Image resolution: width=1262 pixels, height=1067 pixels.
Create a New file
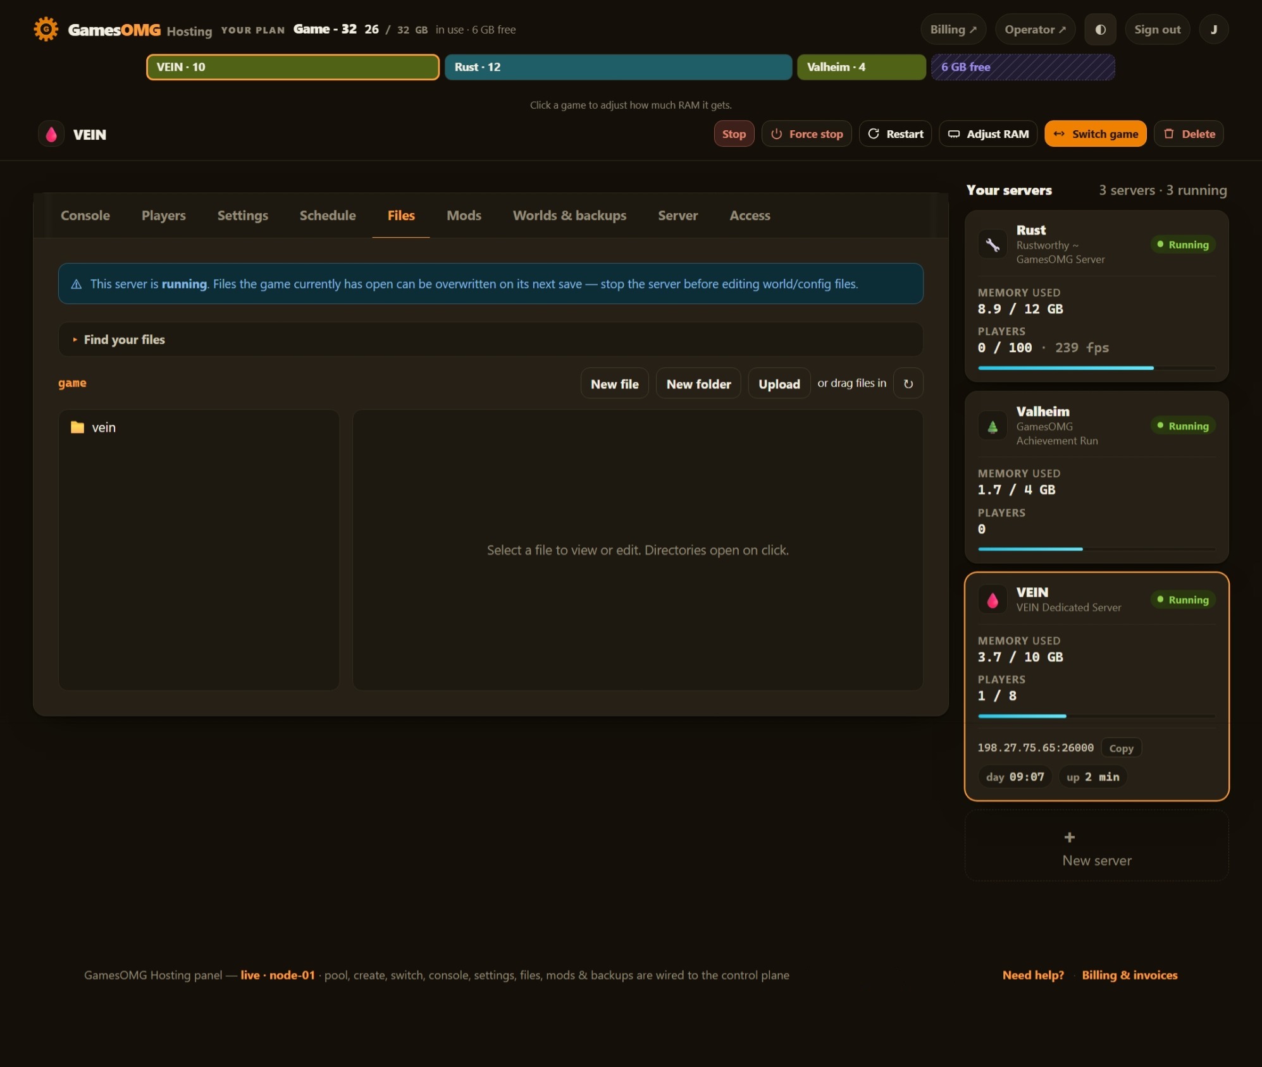click(x=614, y=384)
